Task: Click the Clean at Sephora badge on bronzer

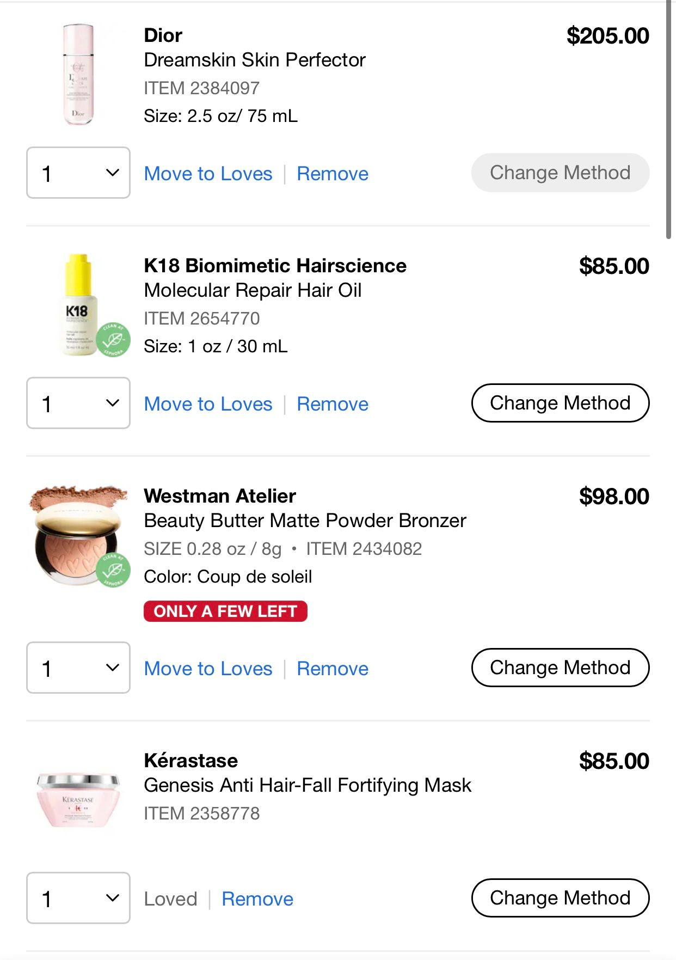Action: click(113, 570)
